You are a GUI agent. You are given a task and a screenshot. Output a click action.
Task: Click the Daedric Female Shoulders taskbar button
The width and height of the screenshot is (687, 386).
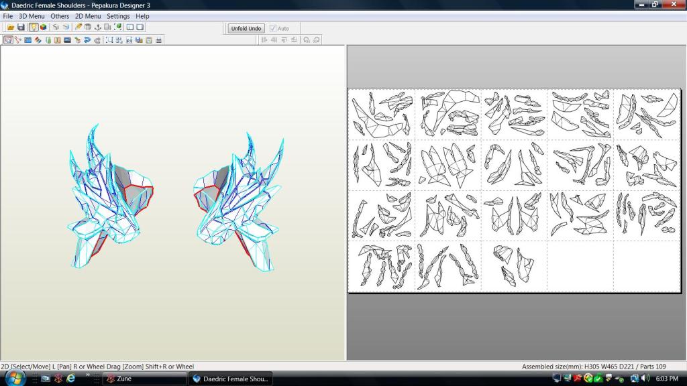(x=231, y=379)
